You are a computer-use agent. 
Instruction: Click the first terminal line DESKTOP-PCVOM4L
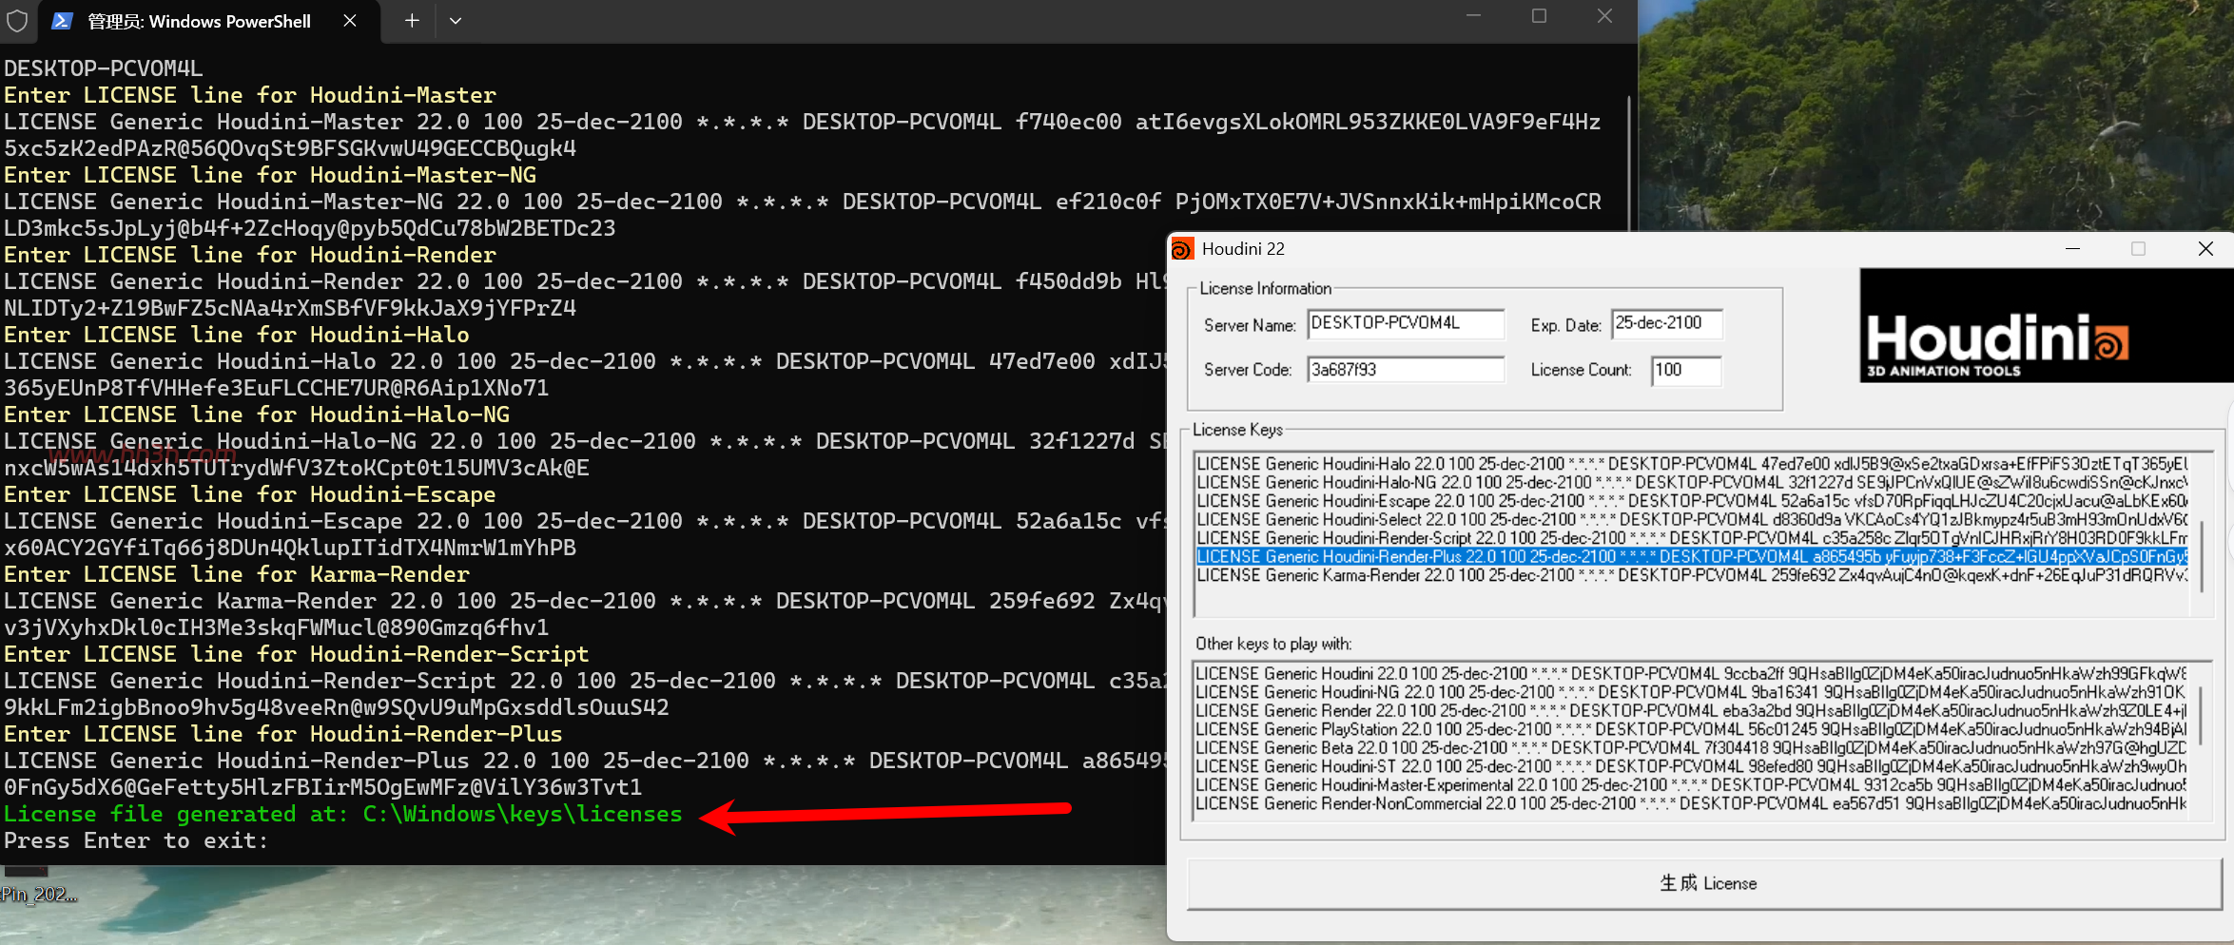pos(104,68)
